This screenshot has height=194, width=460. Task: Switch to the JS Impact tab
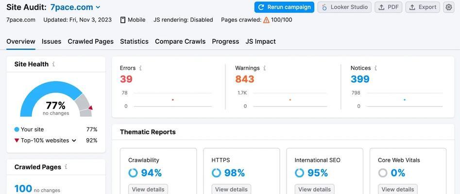260,42
